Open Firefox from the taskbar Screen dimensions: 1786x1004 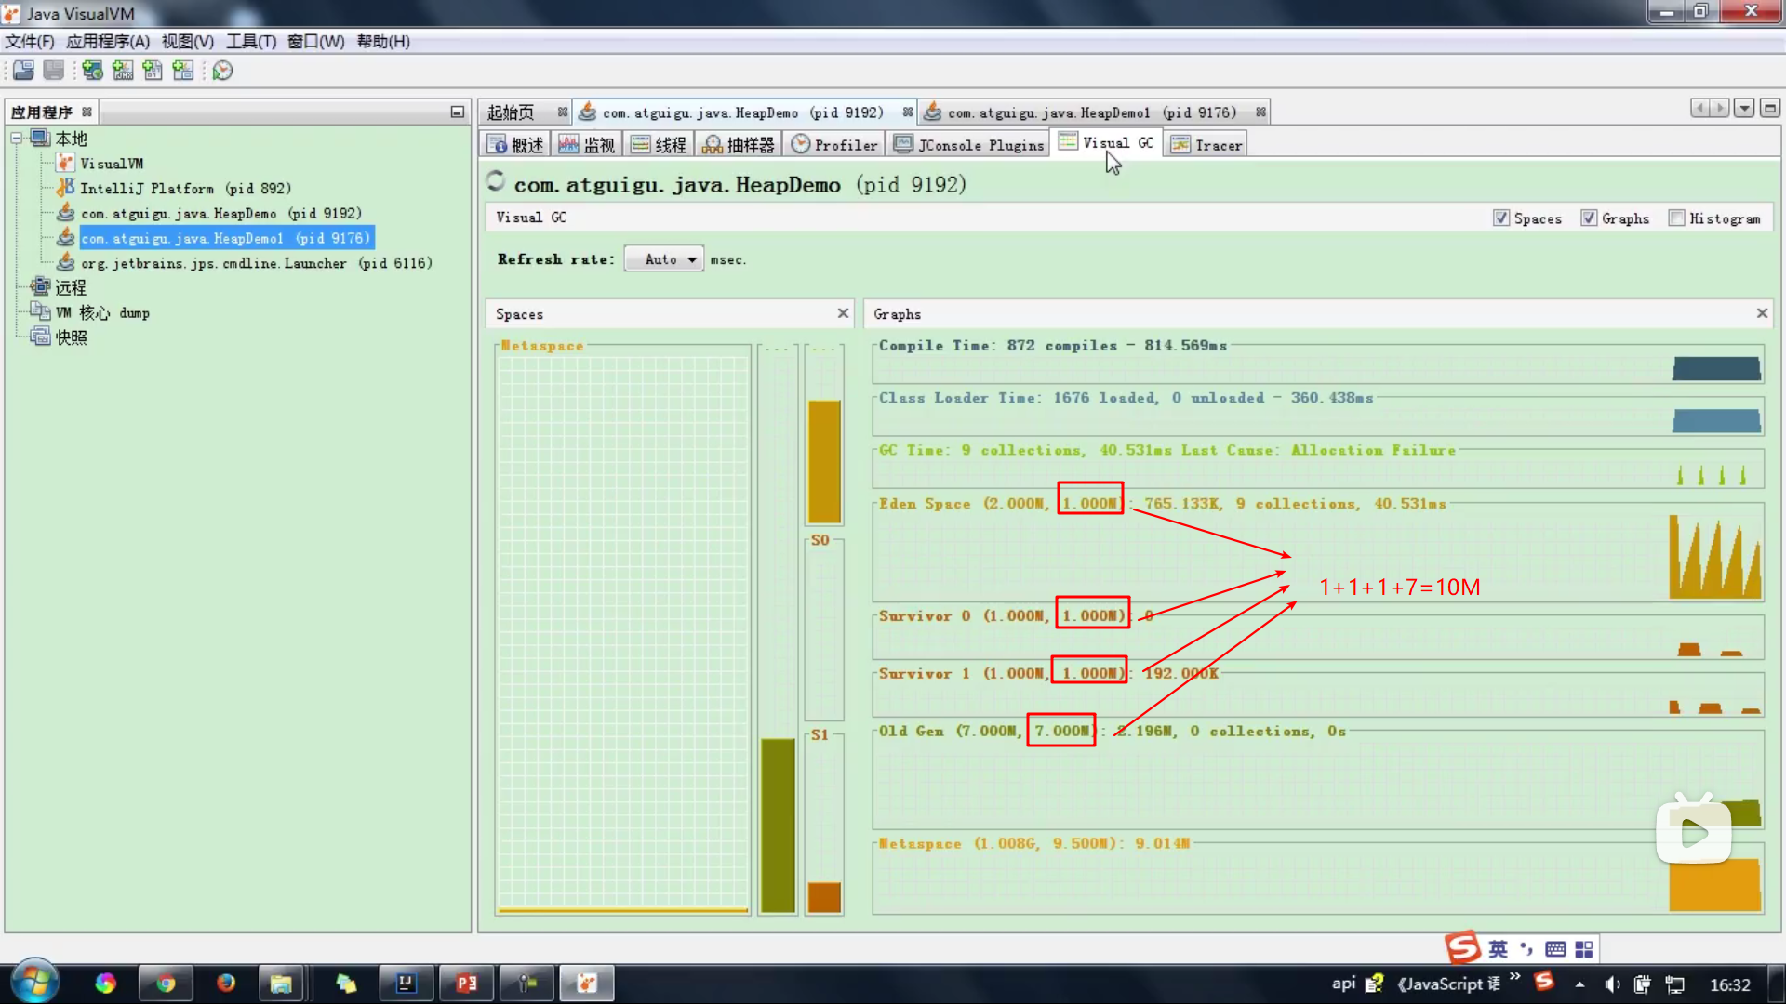coord(225,984)
